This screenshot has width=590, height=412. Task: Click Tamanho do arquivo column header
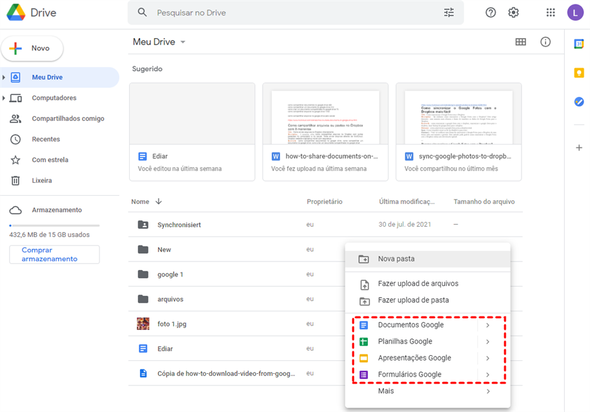(484, 201)
